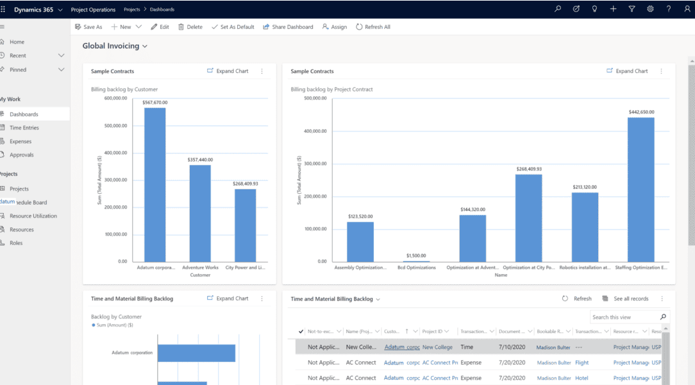This screenshot has height=385, width=695.
Task: Open the Project ID column header menu
Action: tap(446, 331)
